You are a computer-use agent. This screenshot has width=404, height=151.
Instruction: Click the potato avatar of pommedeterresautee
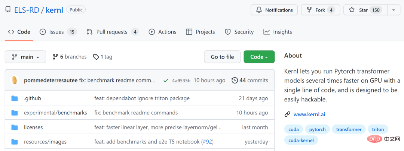(15, 80)
